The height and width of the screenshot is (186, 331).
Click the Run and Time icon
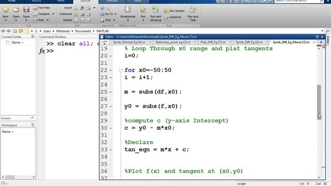tap(193, 9)
